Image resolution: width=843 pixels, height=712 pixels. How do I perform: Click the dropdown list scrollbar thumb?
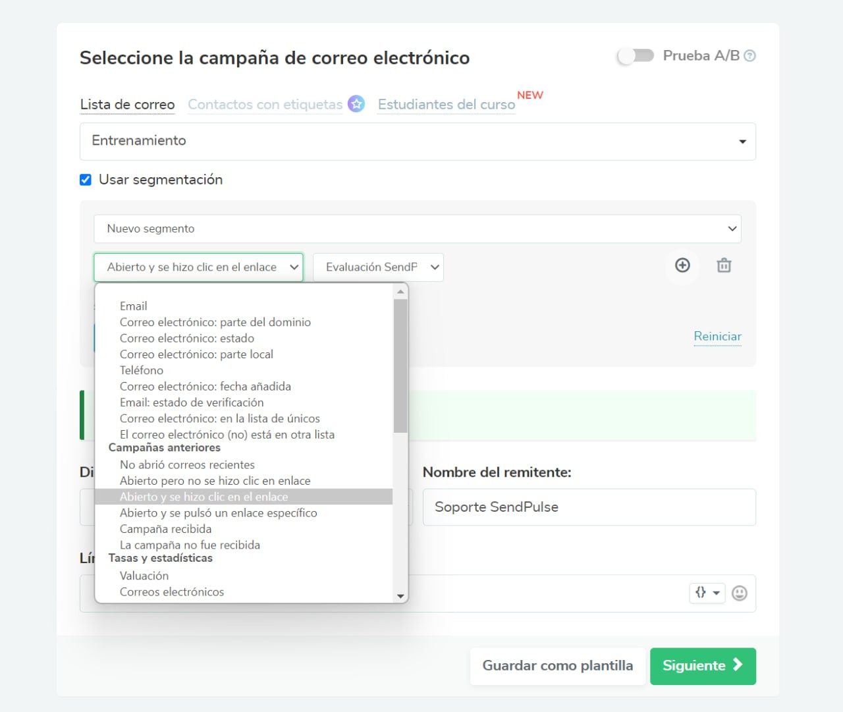400,366
